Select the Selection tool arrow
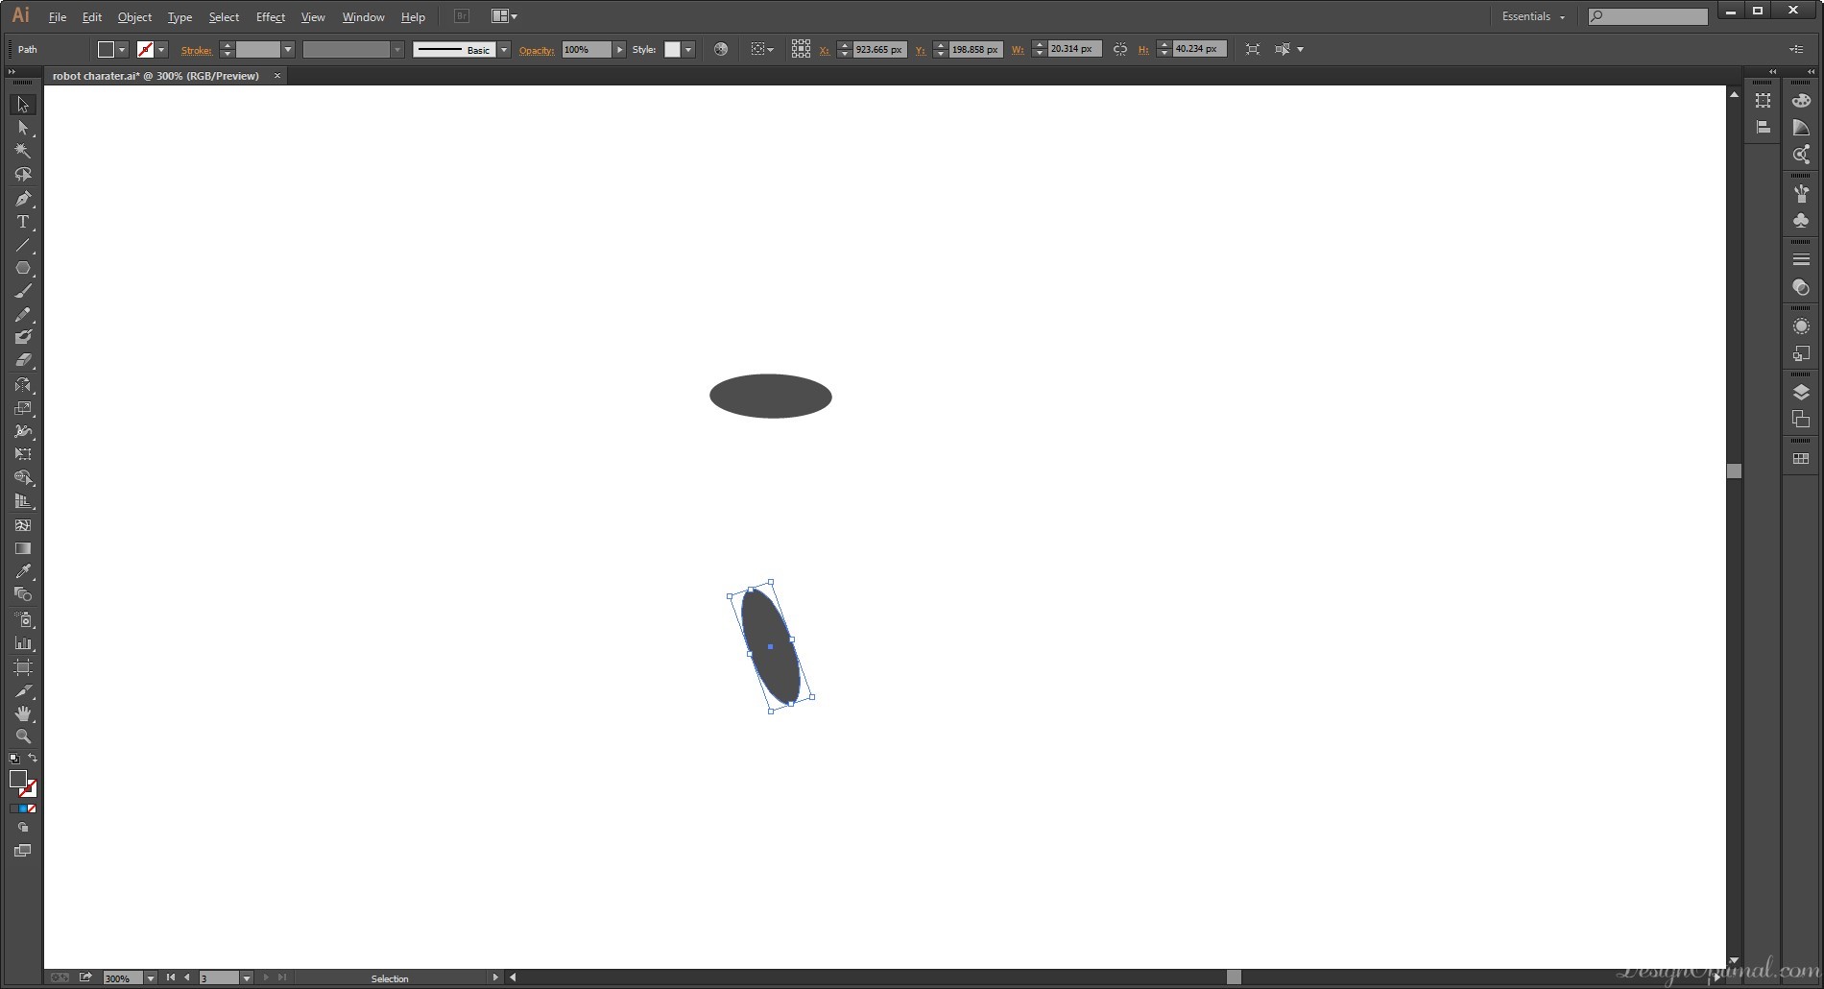The width and height of the screenshot is (1824, 989). (23, 105)
